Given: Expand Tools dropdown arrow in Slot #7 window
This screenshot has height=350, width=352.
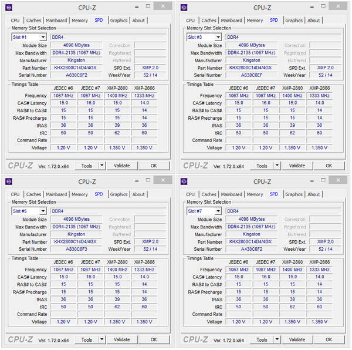Looking at the screenshot, I should click(277, 339).
